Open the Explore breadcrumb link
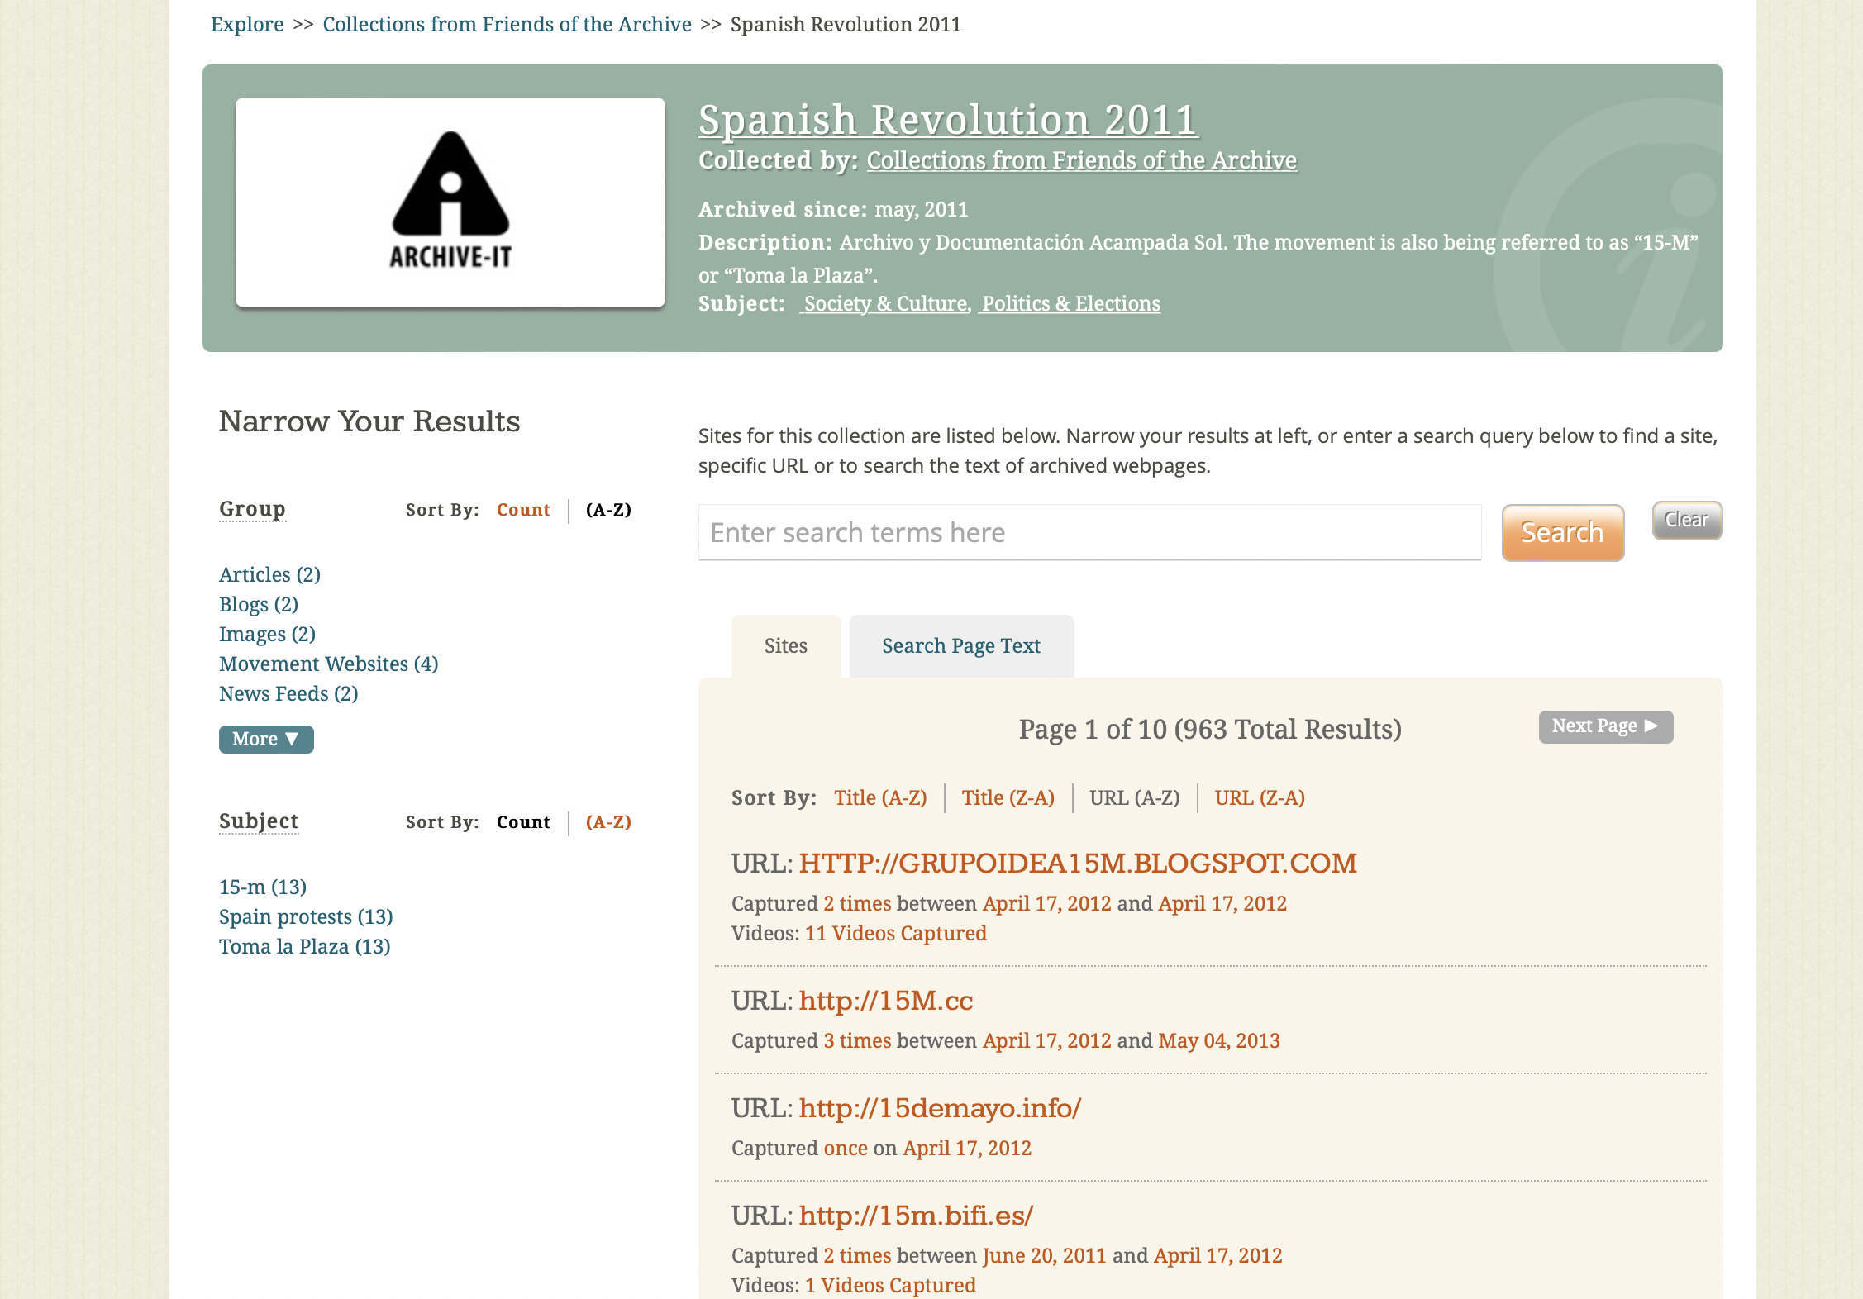Screen dimensions: 1863x1299 (247, 25)
